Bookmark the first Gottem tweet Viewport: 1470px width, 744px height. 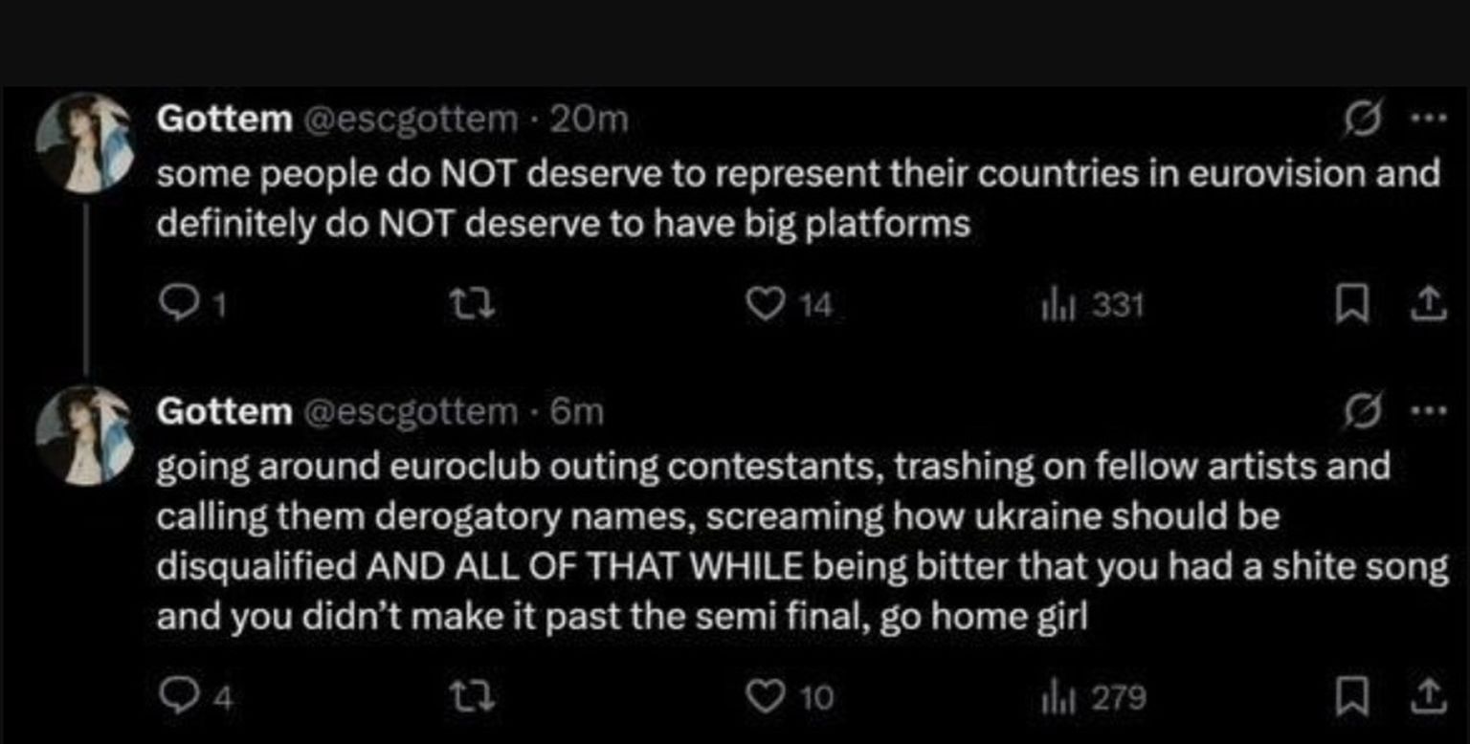tap(1350, 304)
